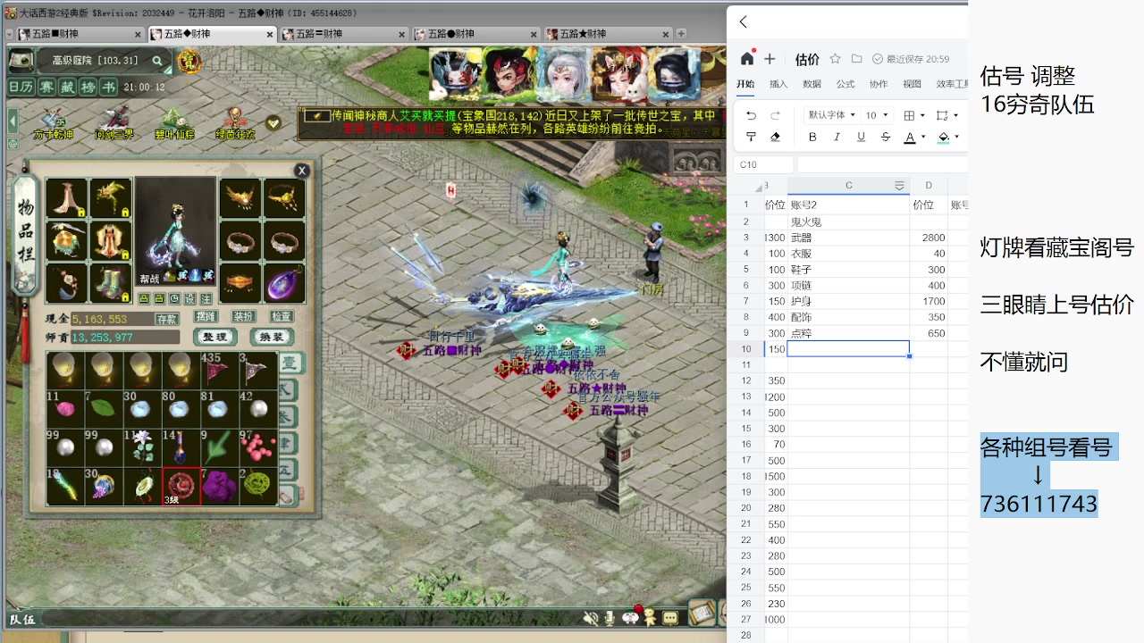This screenshot has width=1144, height=643.
Task: Go back with the left arrow icon
Action: [x=743, y=21]
